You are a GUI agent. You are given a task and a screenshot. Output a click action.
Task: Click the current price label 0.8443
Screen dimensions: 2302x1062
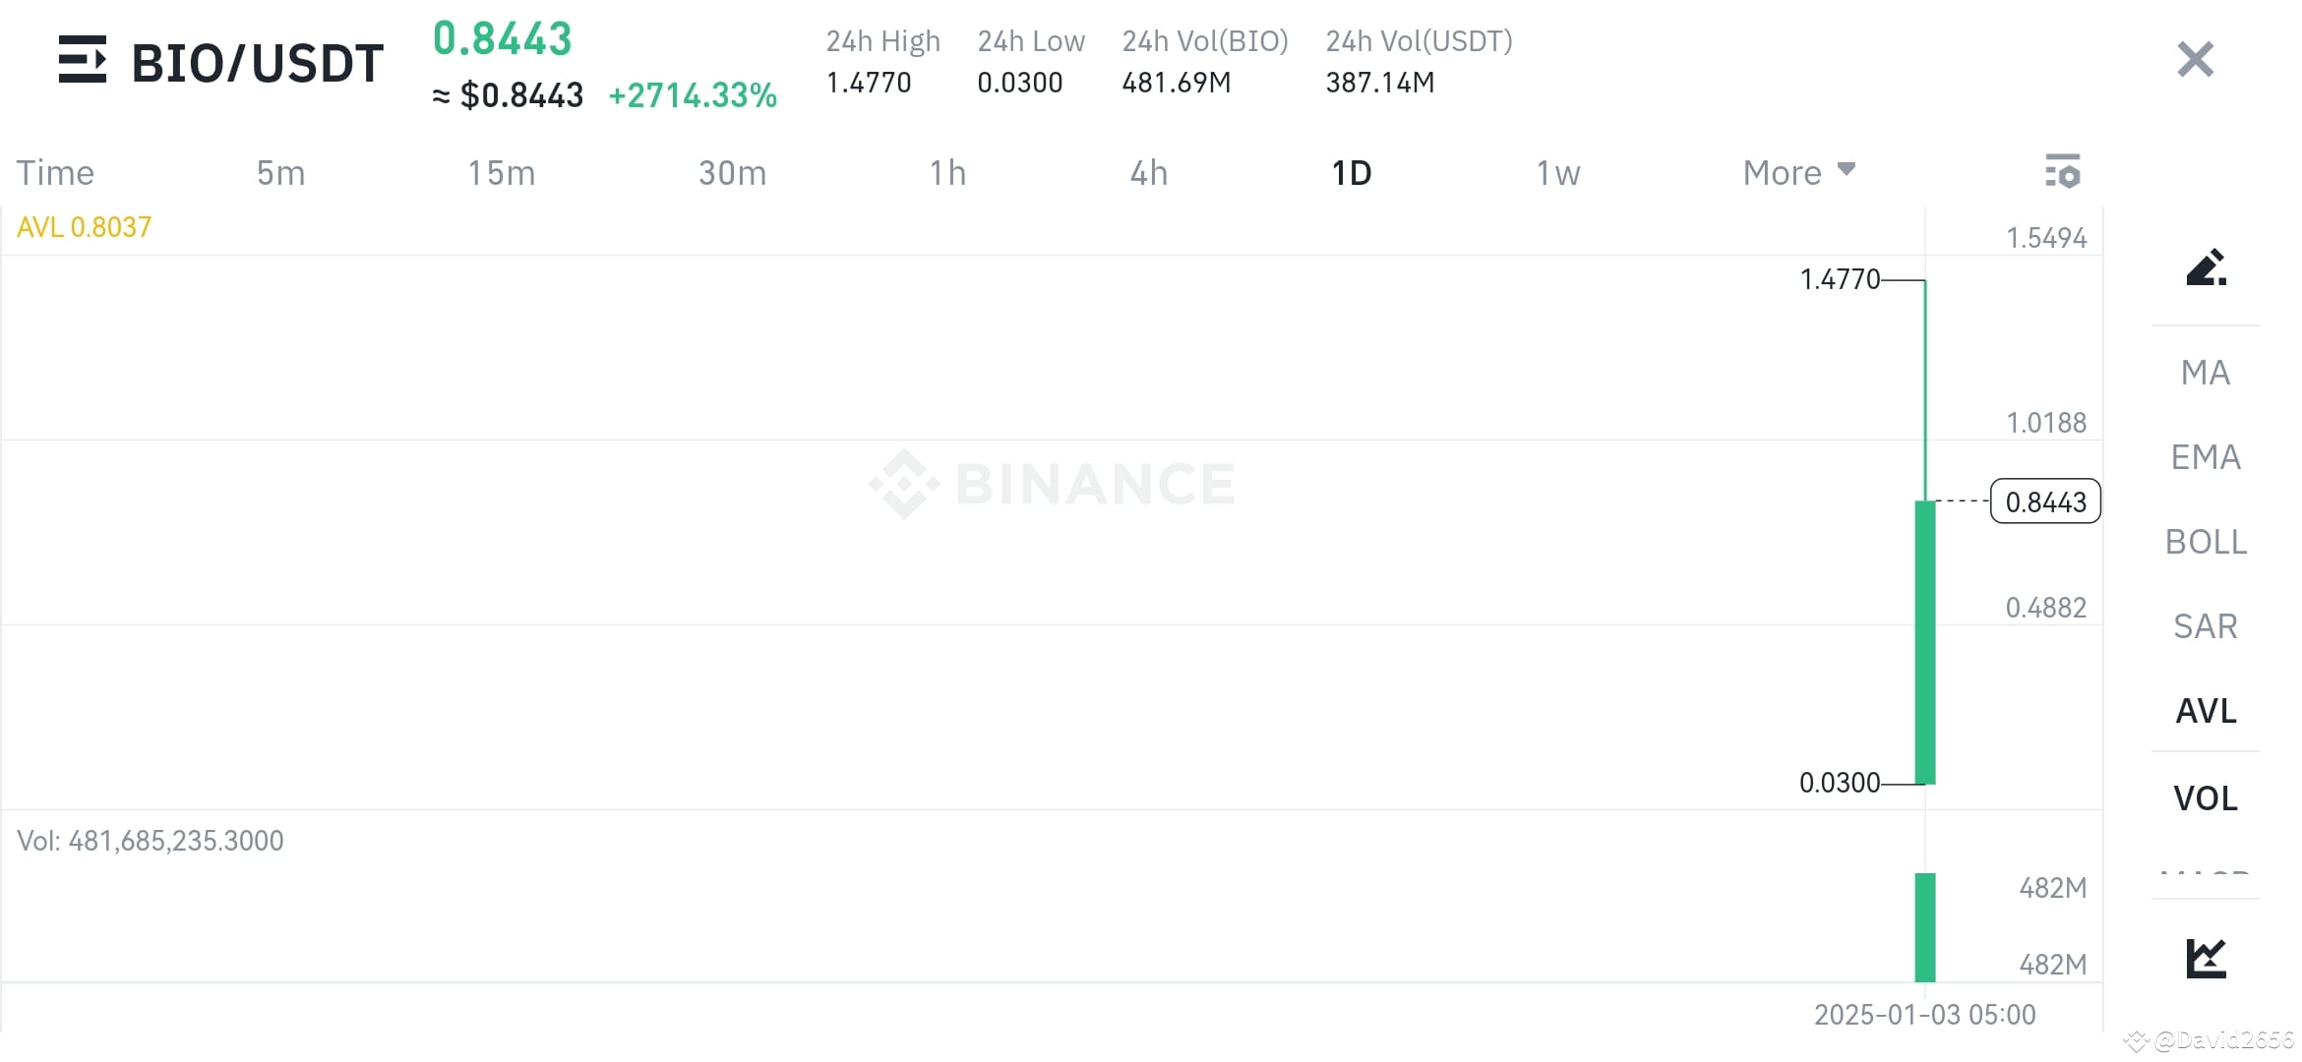point(2045,501)
